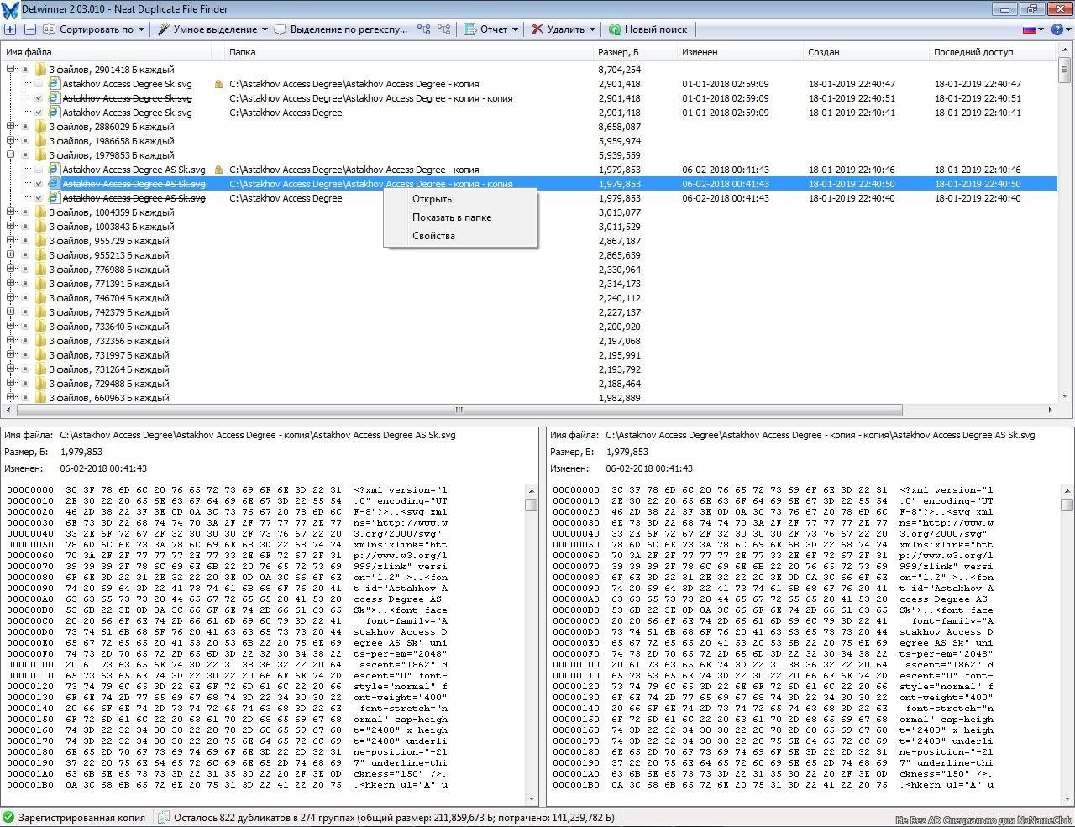Select the 3 файлов, 731264 Б каждый row

109,369
